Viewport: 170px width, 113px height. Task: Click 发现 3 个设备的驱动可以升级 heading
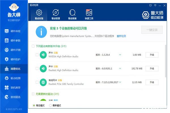68,29
